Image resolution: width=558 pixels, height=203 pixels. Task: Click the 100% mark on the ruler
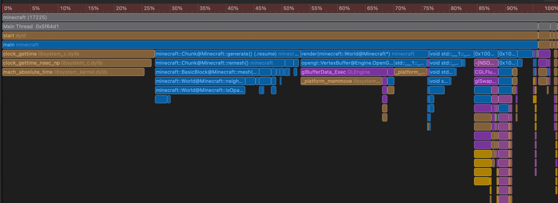(x=551, y=8)
